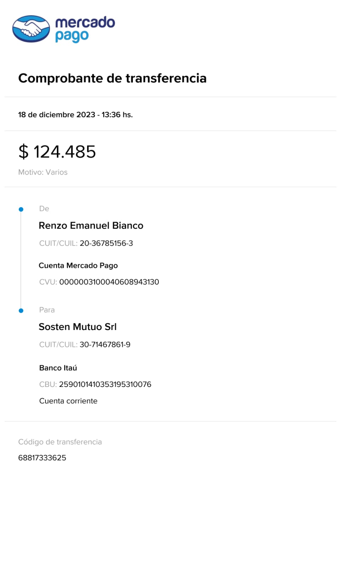Click the $ 124.485 amount
Screen dimensions: 341x569
pos(57,152)
